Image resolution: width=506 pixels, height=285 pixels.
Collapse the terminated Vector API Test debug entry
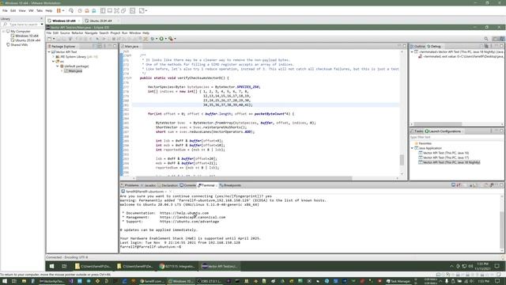(x=412, y=51)
